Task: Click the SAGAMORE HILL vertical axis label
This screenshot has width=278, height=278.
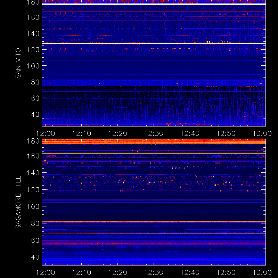Action: [x=18, y=202]
